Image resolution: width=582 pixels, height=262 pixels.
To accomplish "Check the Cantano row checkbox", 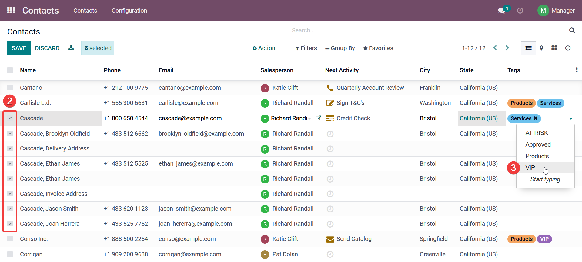I will (10, 88).
